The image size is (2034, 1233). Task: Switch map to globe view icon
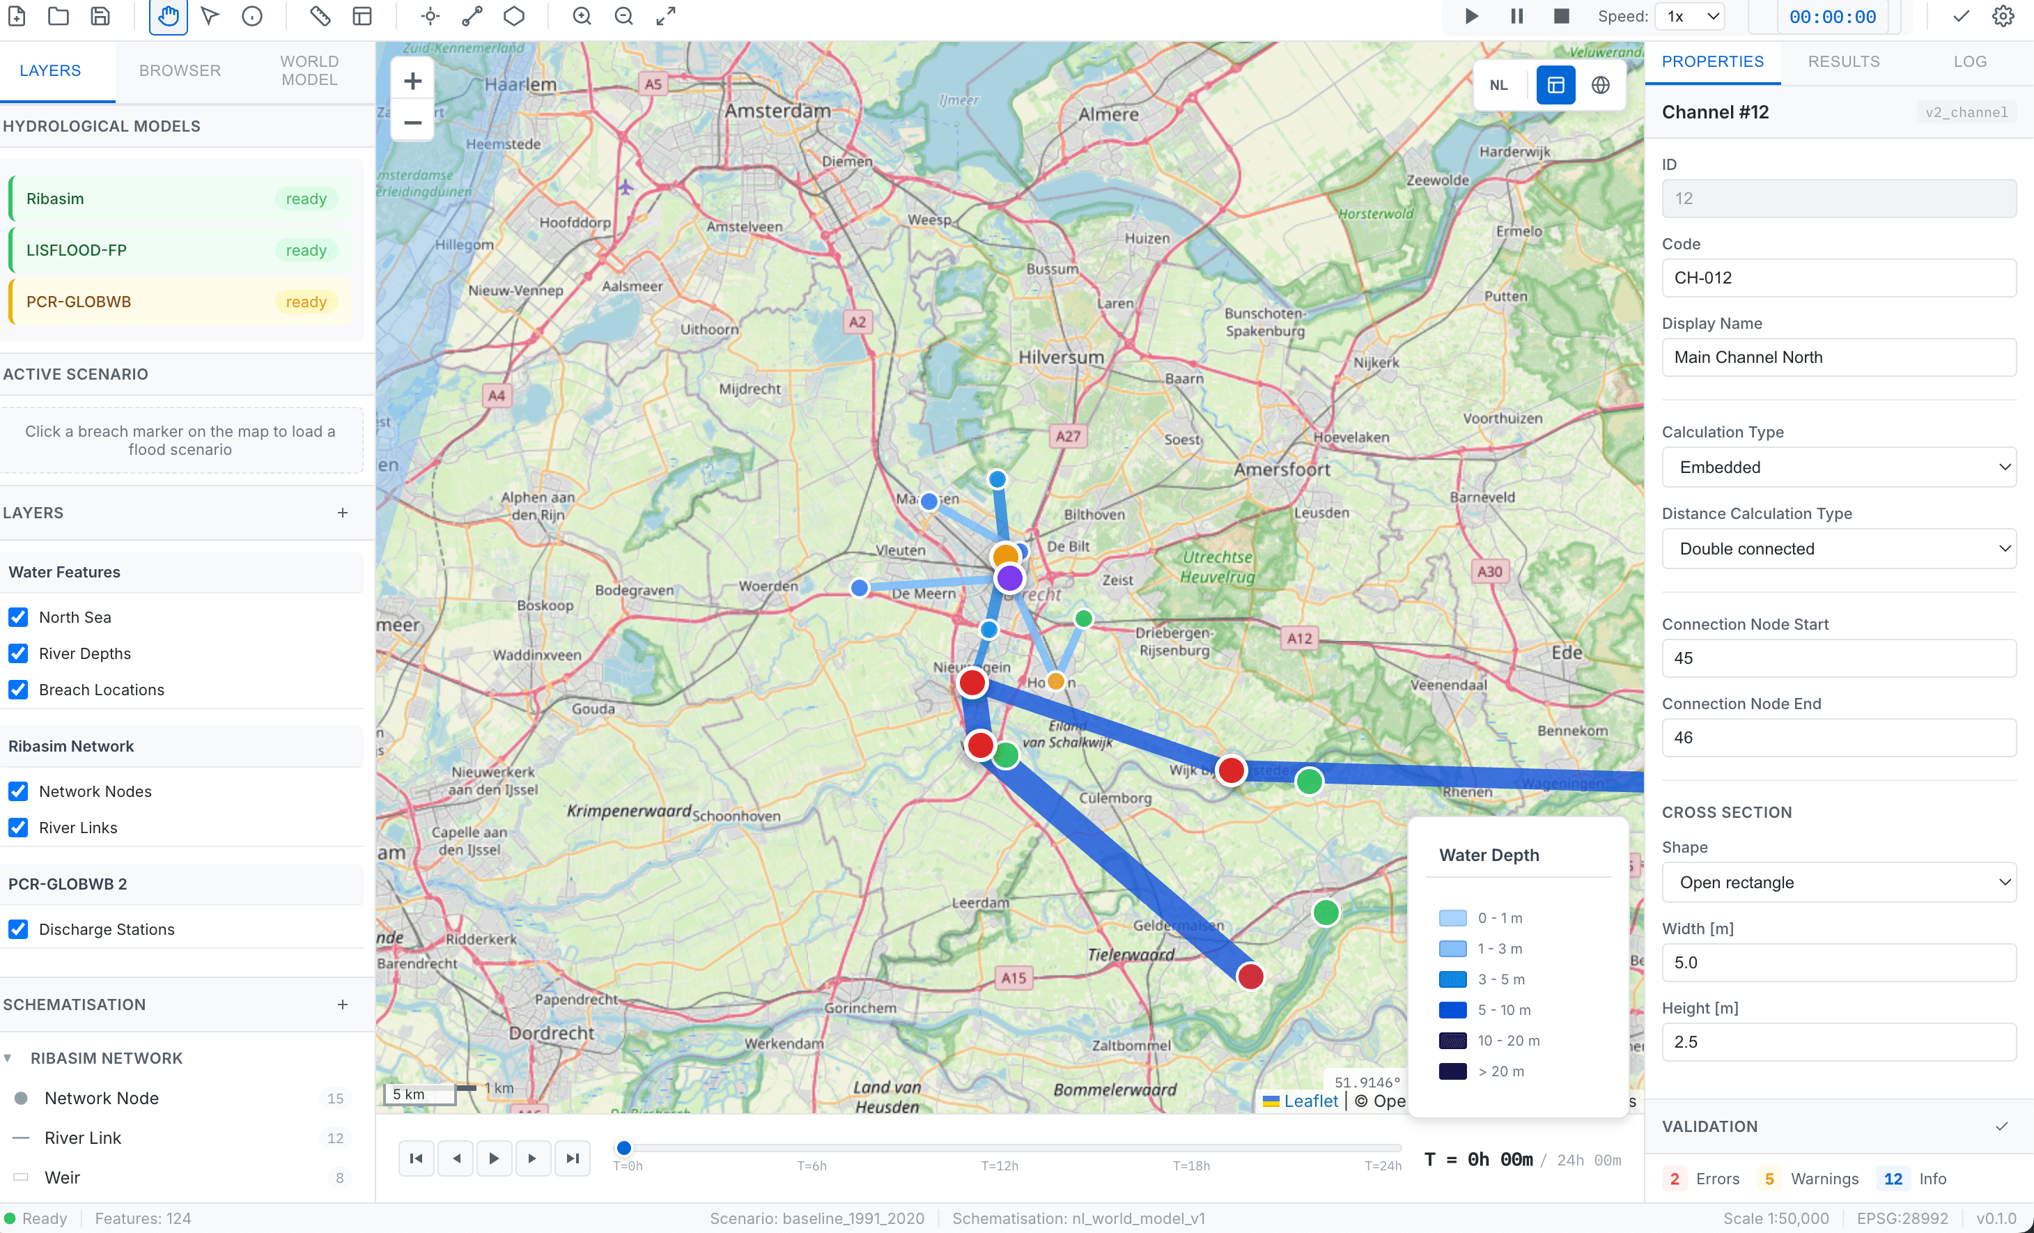pos(1601,85)
